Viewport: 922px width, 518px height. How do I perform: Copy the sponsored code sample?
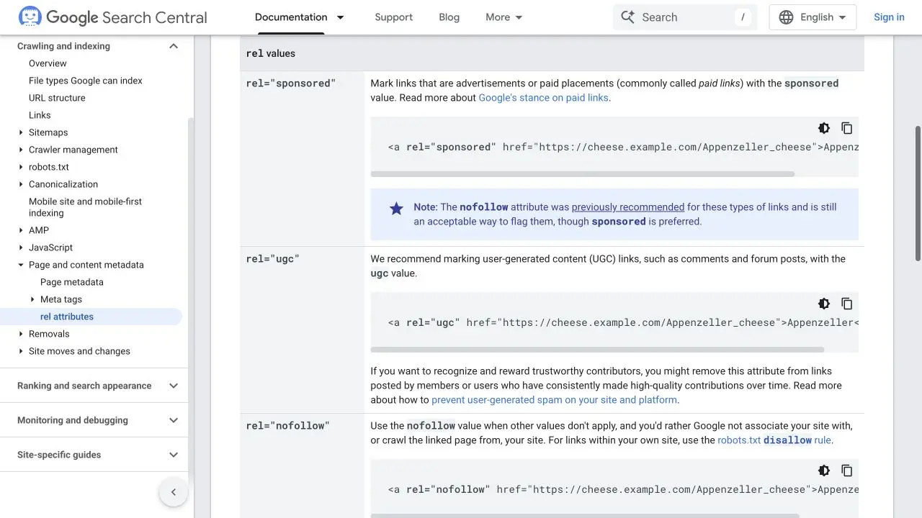[x=847, y=128]
